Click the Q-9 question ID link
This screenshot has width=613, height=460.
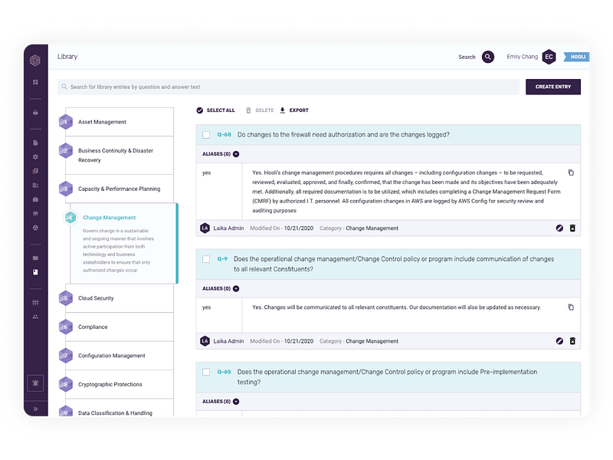(222, 259)
